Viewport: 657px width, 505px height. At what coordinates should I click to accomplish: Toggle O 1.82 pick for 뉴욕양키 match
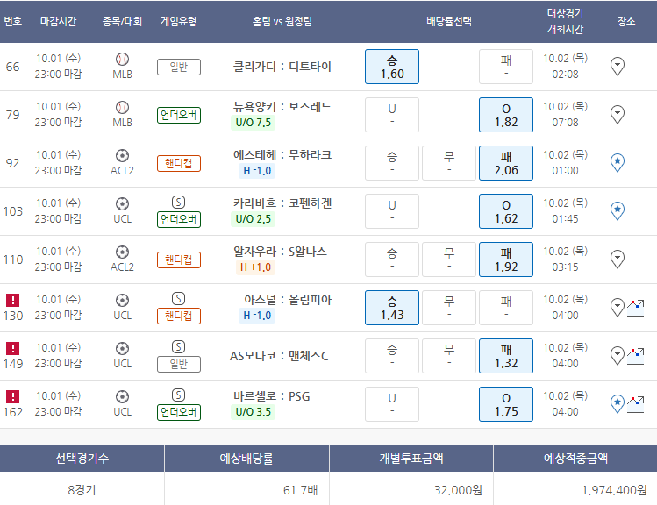click(x=506, y=115)
